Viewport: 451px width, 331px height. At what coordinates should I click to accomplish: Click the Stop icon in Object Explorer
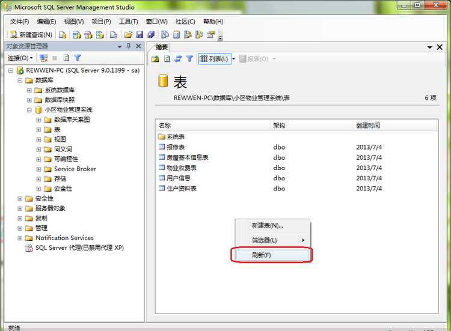coord(55,58)
